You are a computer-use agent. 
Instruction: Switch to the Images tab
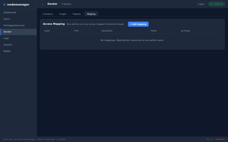63,14
